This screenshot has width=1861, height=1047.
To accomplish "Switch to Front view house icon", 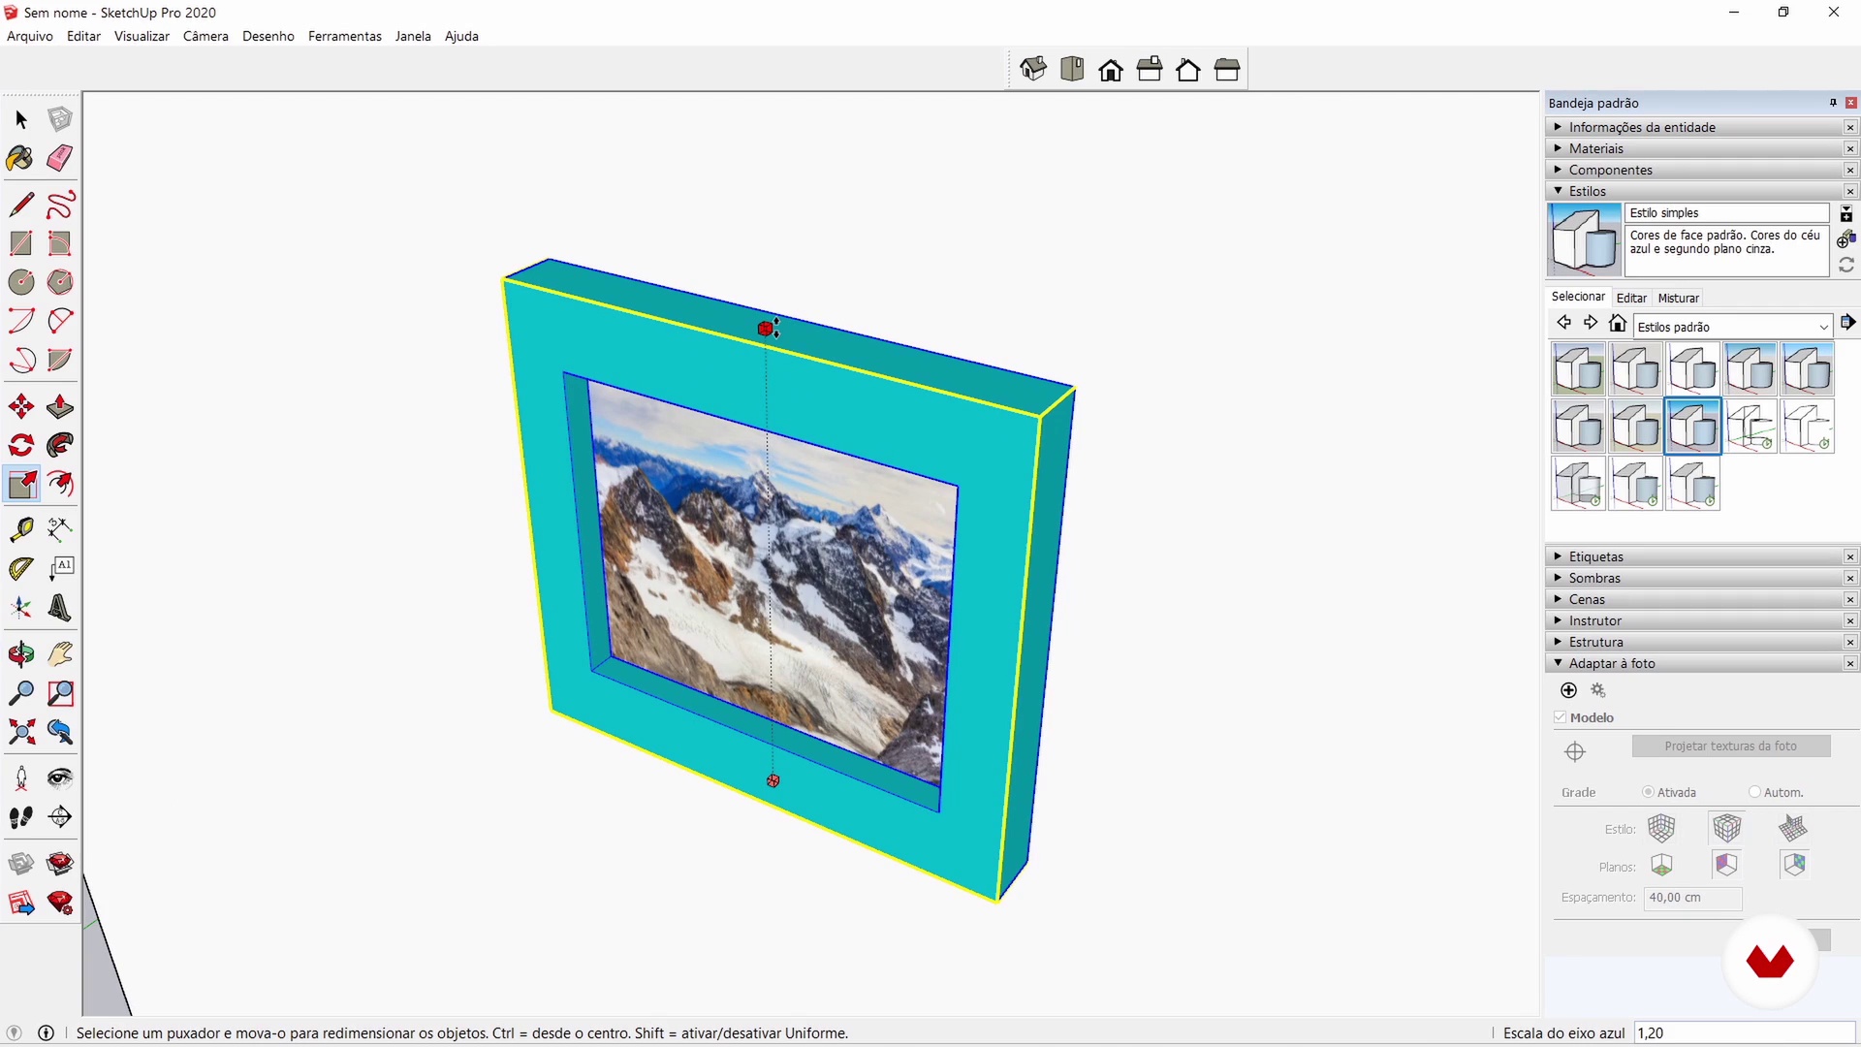I will (1111, 69).
